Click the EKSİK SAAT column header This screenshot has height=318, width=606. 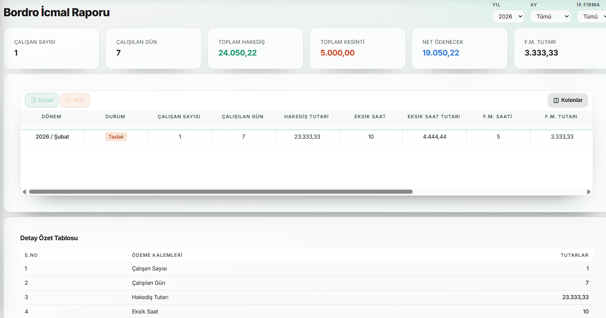(370, 117)
